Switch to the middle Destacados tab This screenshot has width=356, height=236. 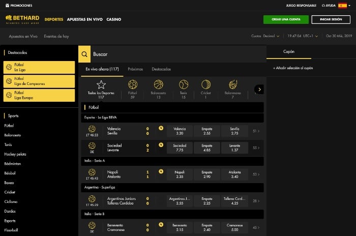pyautogui.click(x=161, y=69)
